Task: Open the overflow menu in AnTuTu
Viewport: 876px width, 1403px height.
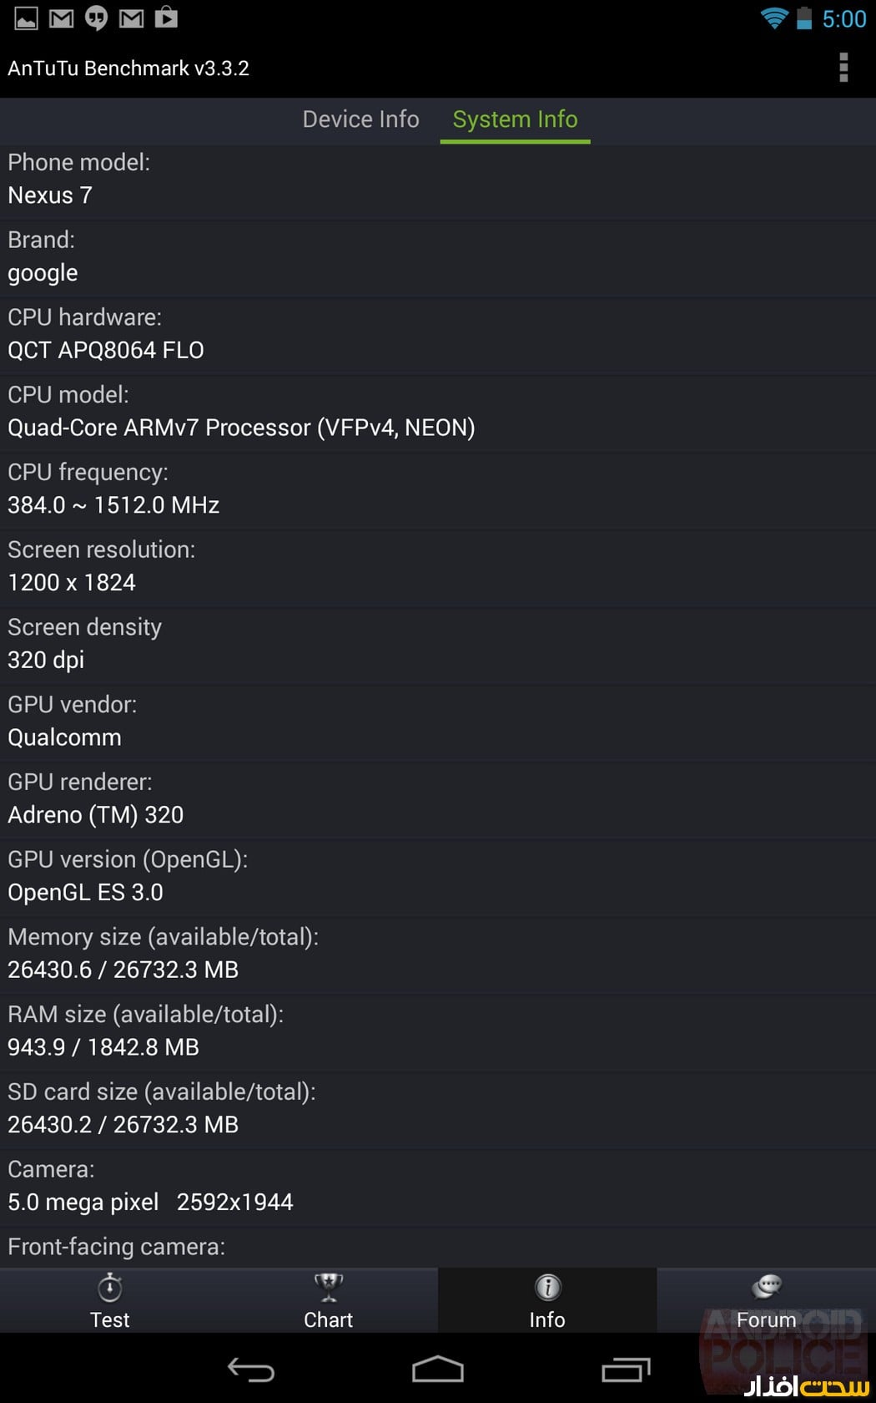Action: (844, 68)
